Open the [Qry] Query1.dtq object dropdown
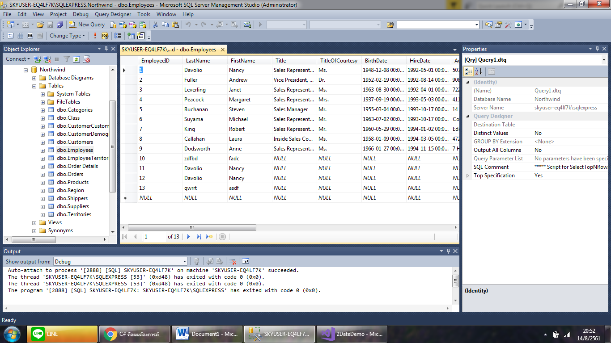Image resolution: width=611 pixels, height=343 pixels. click(x=604, y=60)
